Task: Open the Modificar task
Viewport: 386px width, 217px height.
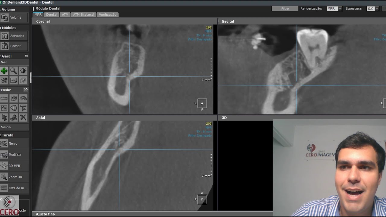Action: 14,155
